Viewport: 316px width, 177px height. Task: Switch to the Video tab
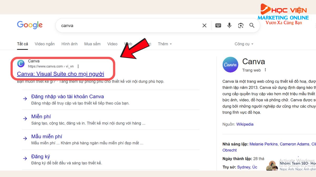coord(112,44)
